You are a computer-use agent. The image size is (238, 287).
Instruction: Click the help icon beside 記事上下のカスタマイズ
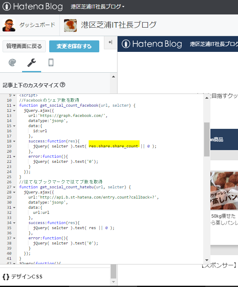[62, 85]
